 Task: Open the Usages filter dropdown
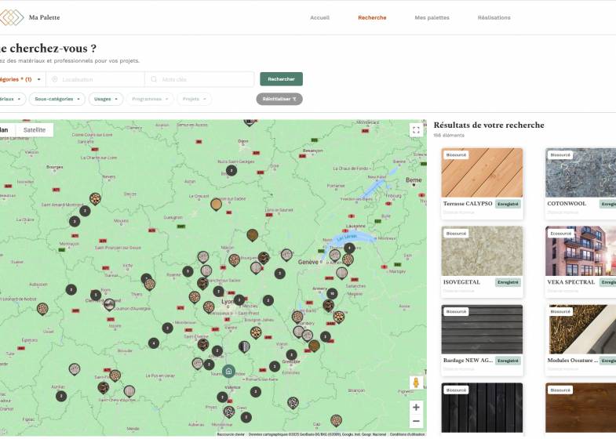click(x=106, y=99)
